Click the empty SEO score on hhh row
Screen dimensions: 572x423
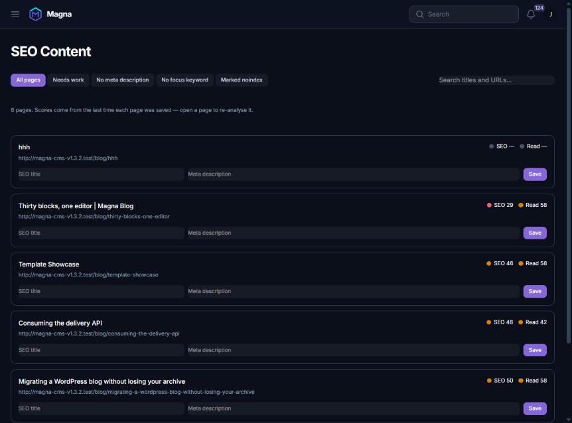click(x=502, y=147)
